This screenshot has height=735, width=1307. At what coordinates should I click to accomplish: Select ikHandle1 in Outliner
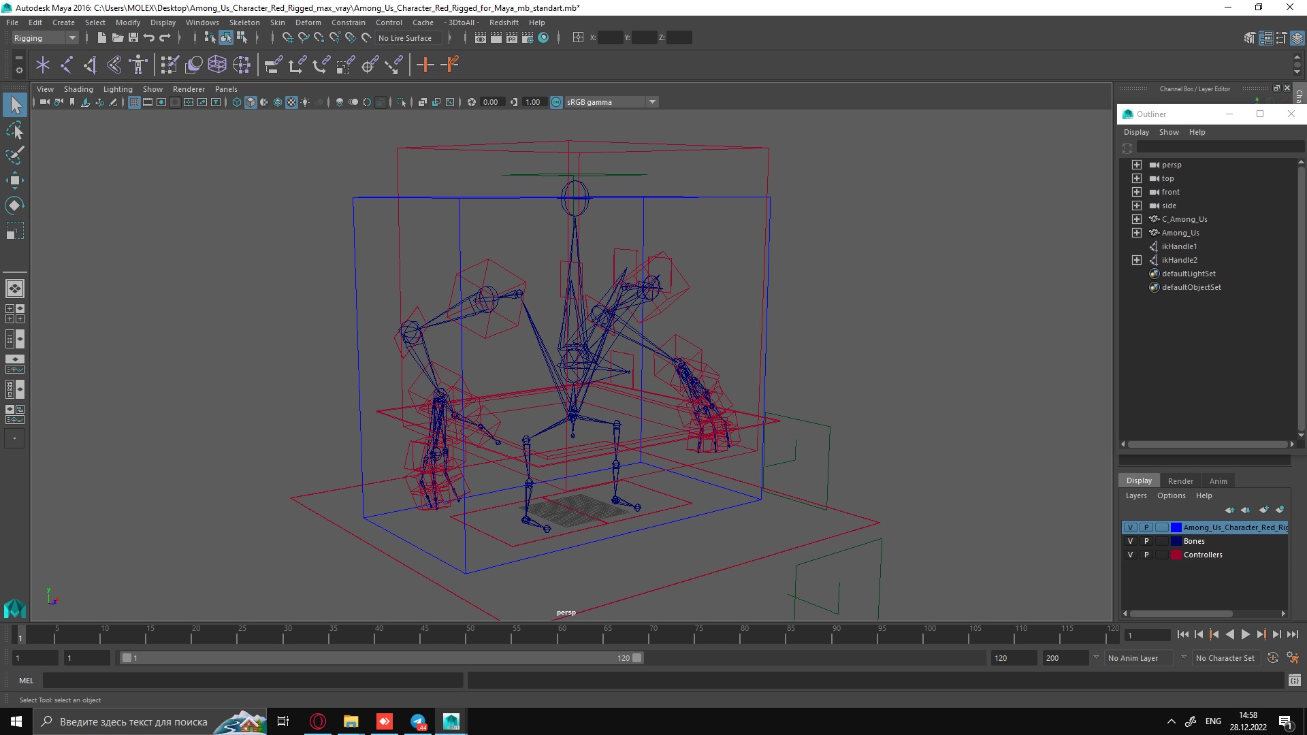(1179, 246)
